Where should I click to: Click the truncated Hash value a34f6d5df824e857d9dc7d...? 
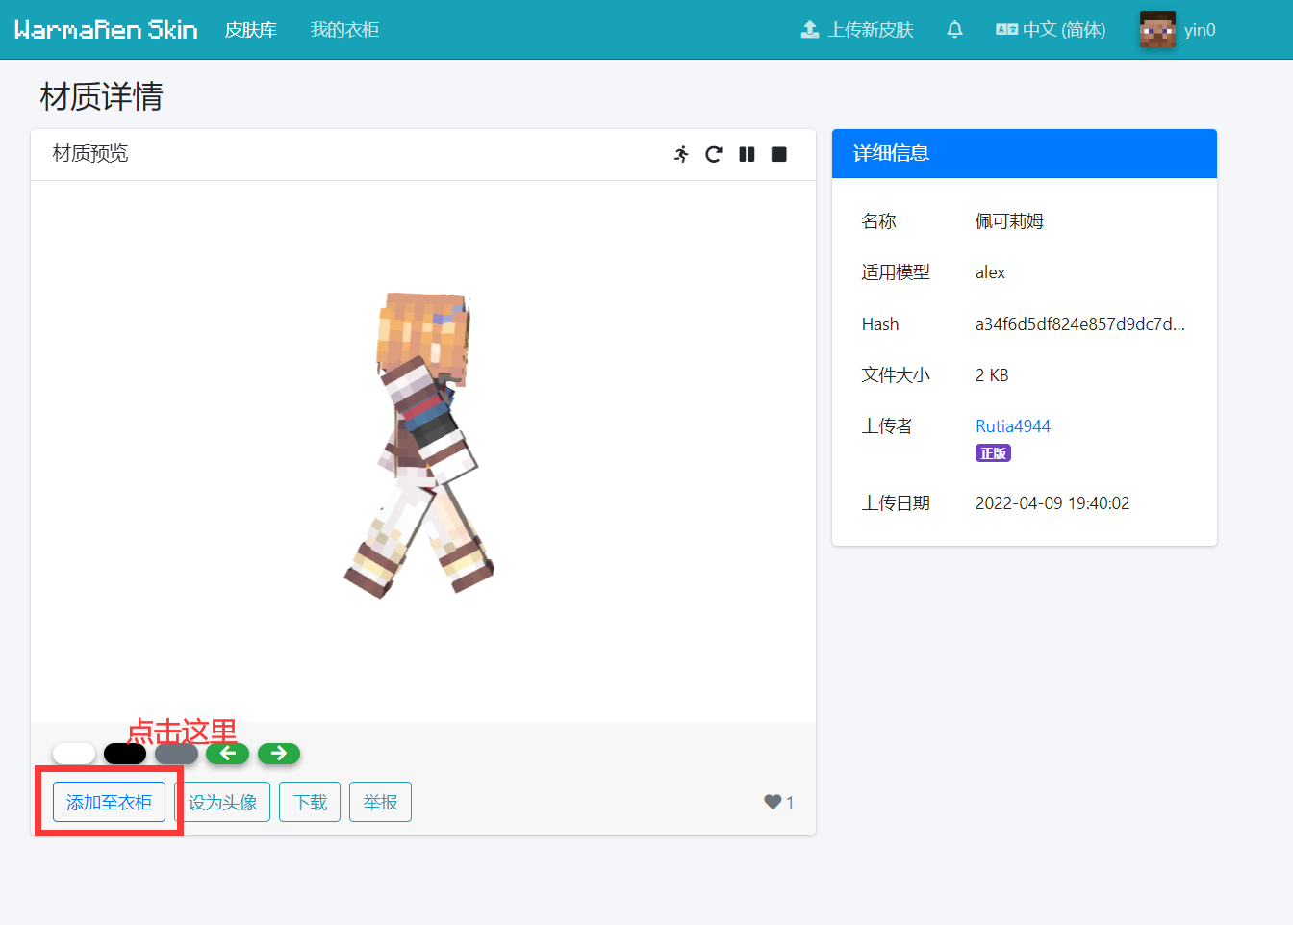(1080, 324)
